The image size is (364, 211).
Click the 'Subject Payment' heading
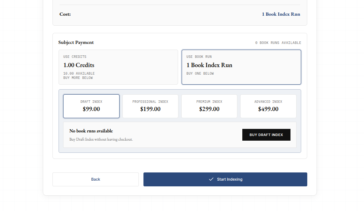[x=76, y=42]
